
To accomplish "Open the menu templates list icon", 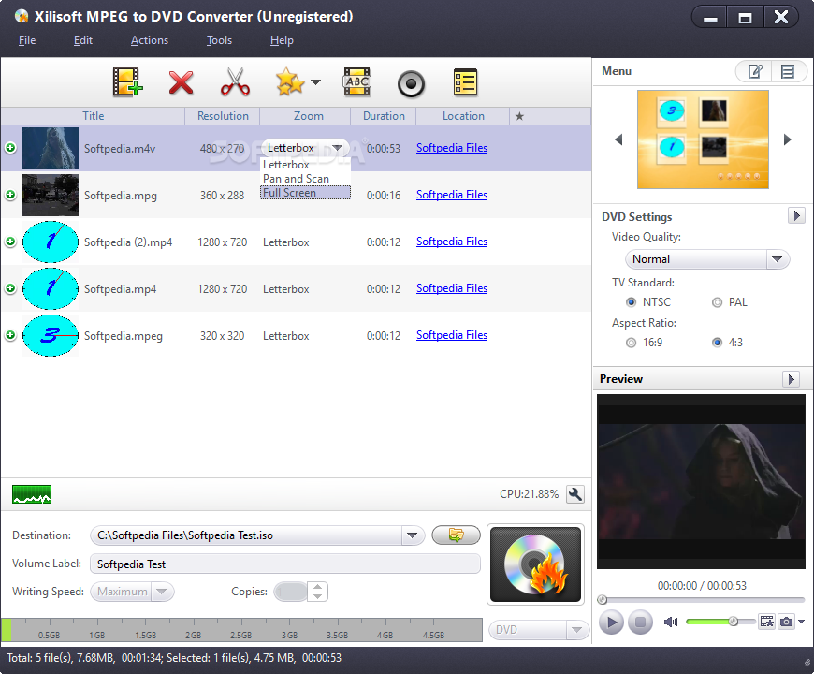I will click(788, 71).
